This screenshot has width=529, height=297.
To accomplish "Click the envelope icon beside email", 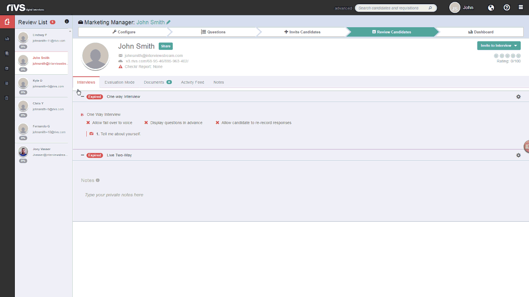I will [121, 55].
